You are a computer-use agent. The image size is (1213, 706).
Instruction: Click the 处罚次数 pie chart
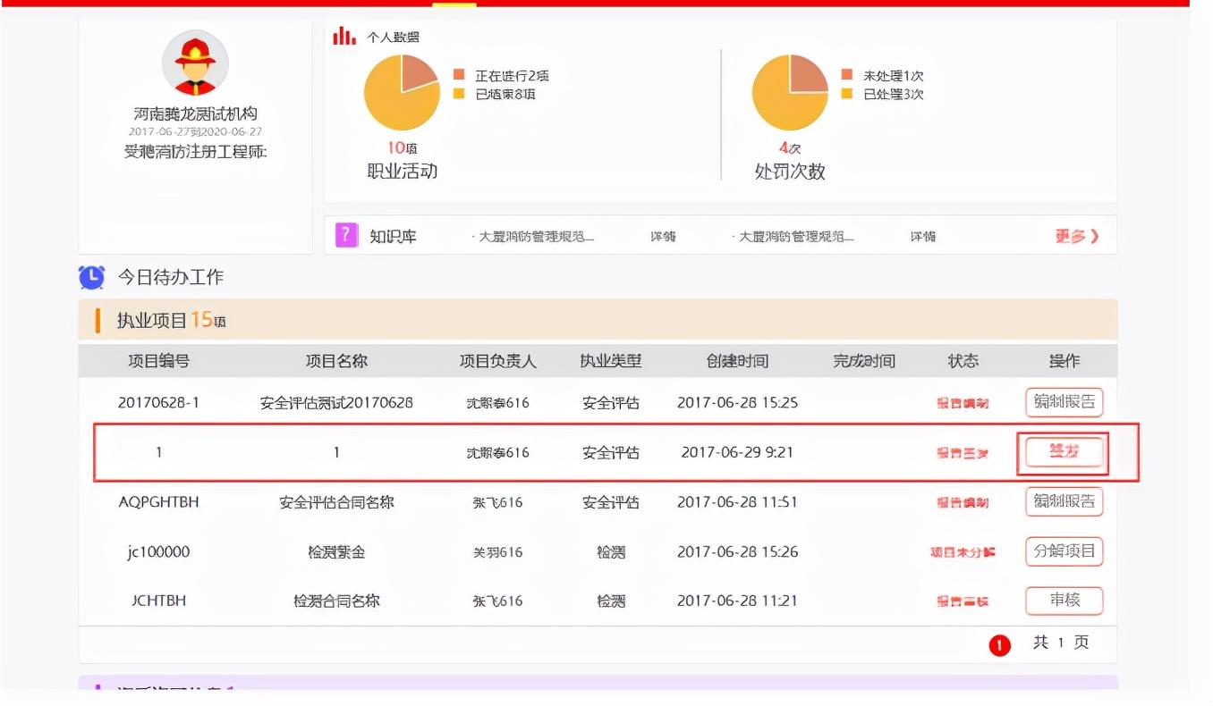pyautogui.click(x=790, y=93)
